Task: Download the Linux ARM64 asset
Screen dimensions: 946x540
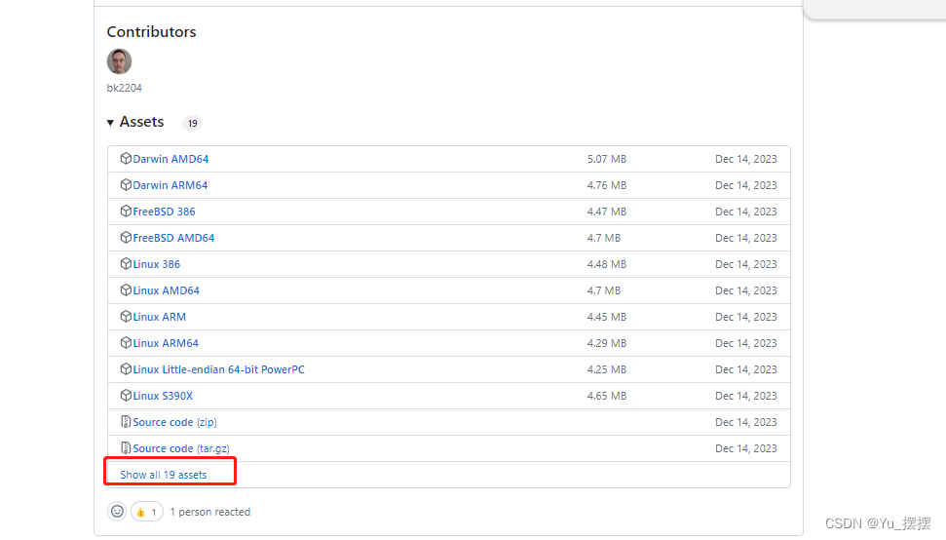Action: coord(166,343)
